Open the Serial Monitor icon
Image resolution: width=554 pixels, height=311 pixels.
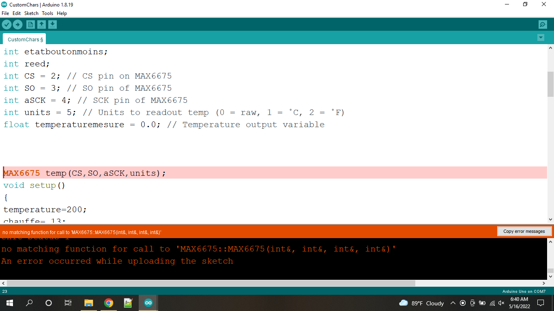[x=543, y=25]
